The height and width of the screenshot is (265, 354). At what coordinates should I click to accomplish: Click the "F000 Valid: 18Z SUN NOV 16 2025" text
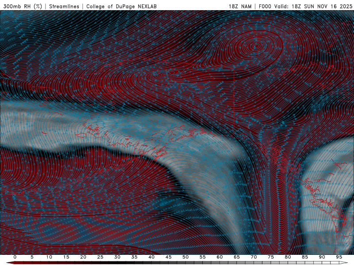[305, 6]
